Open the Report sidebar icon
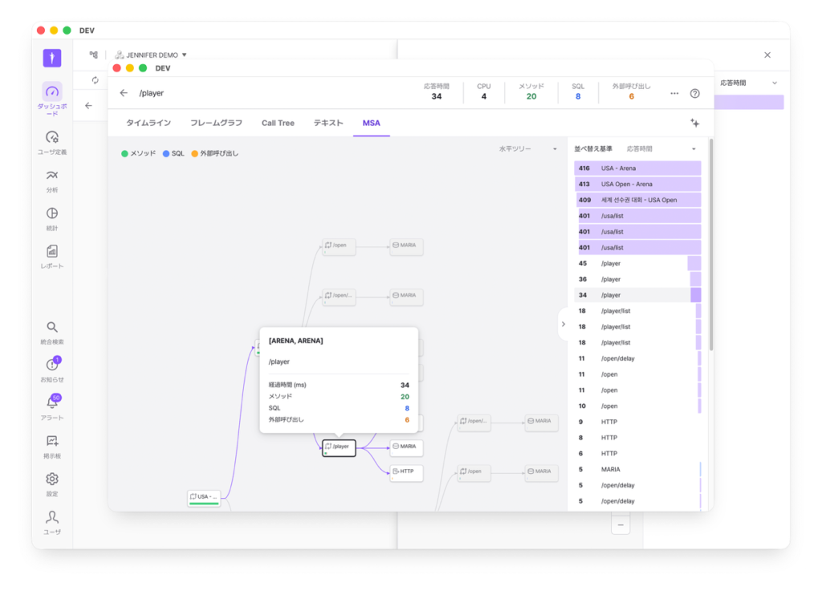The height and width of the screenshot is (591, 822). (51, 251)
